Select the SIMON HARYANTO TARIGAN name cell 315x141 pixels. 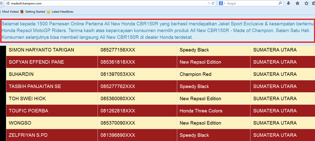pos(42,50)
